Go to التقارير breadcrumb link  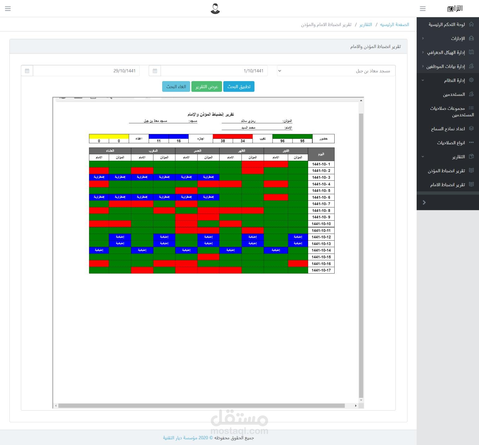366,24
